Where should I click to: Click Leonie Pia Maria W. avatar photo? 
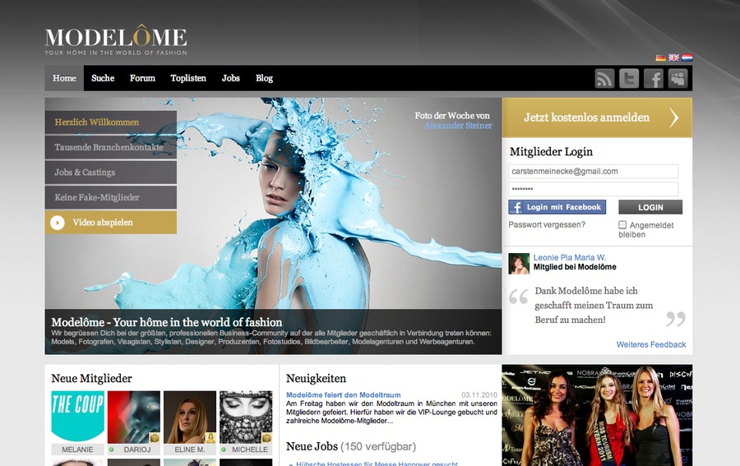click(x=519, y=264)
